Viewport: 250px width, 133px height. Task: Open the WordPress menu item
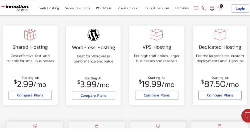coord(104,8)
